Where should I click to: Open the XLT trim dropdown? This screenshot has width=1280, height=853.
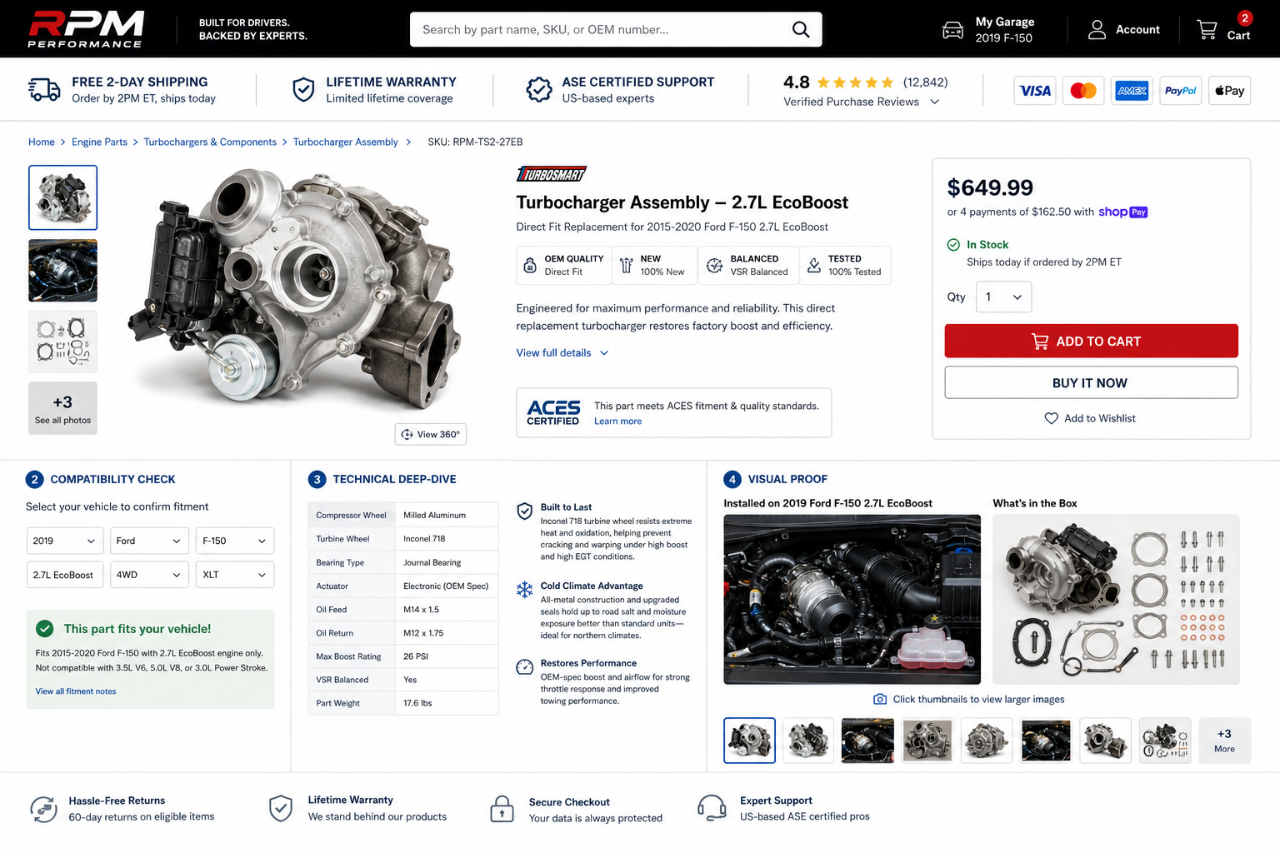pyautogui.click(x=234, y=575)
